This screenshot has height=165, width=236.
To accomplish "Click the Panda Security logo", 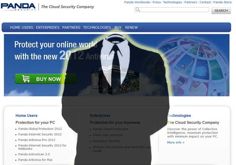I will click(18, 7).
